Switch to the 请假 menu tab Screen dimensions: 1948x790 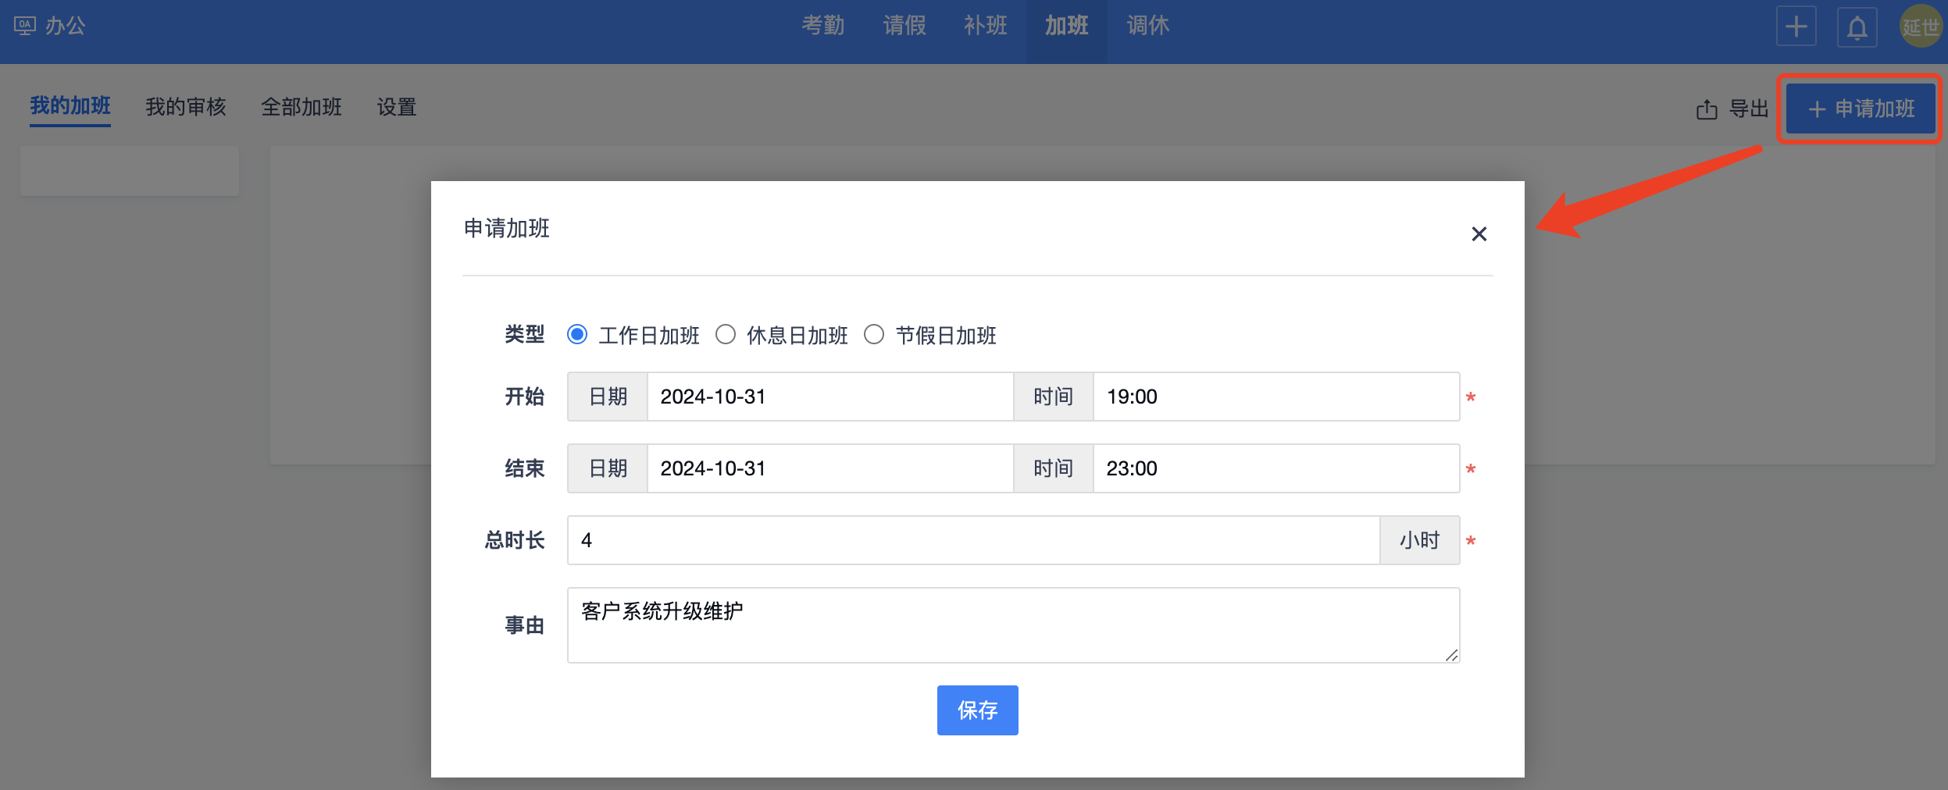(904, 26)
